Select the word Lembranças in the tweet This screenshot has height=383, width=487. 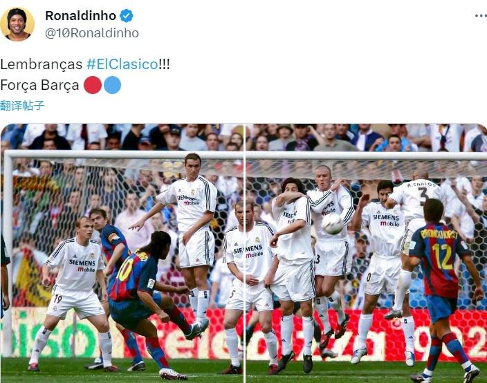coord(42,64)
